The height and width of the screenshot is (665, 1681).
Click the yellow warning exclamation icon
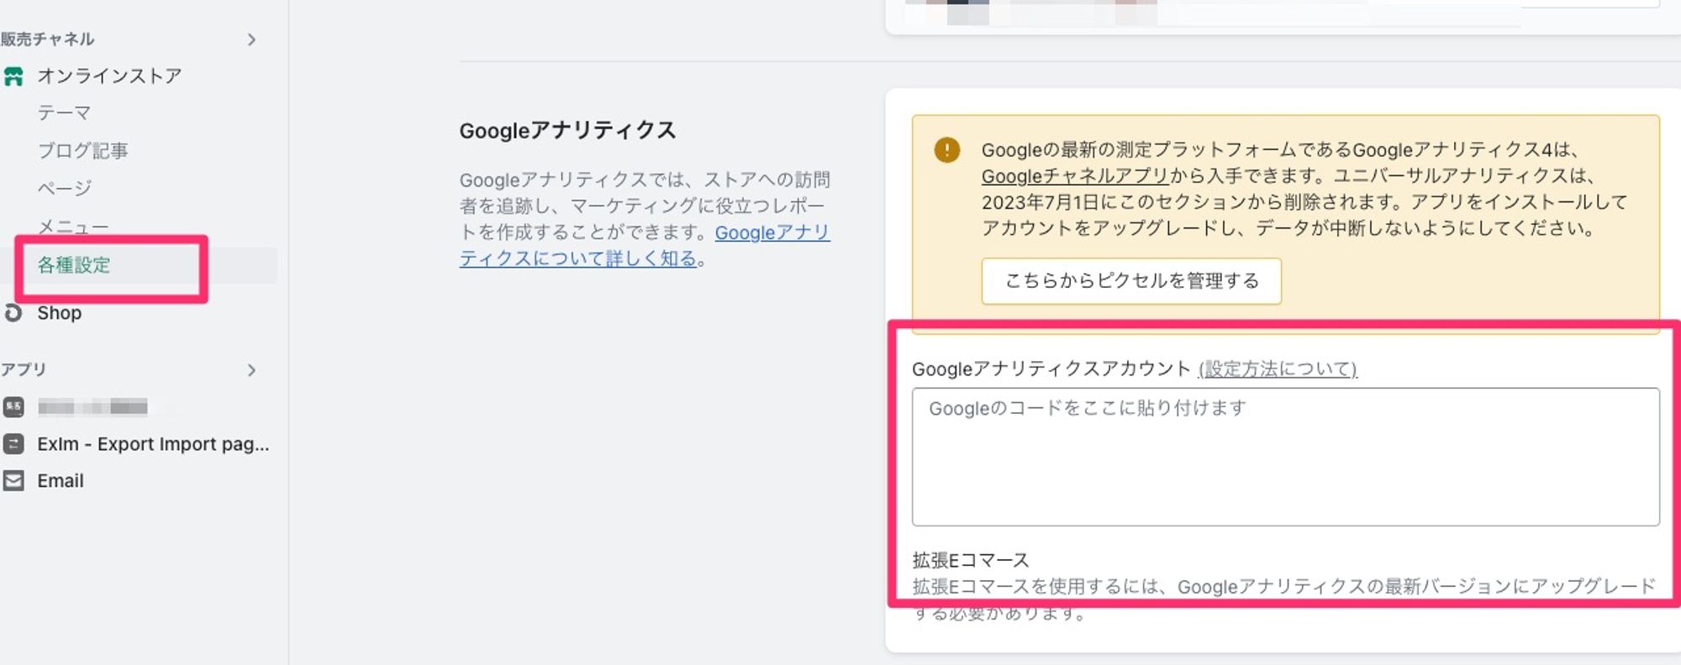947,150
